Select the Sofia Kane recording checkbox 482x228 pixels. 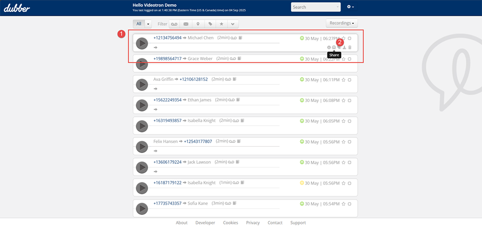[x=349, y=204]
